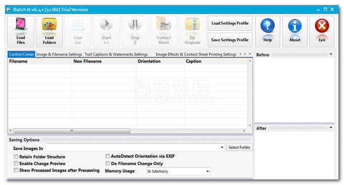Open Image & Filename Settings tab
The height and width of the screenshot is (185, 344).
[59, 54]
